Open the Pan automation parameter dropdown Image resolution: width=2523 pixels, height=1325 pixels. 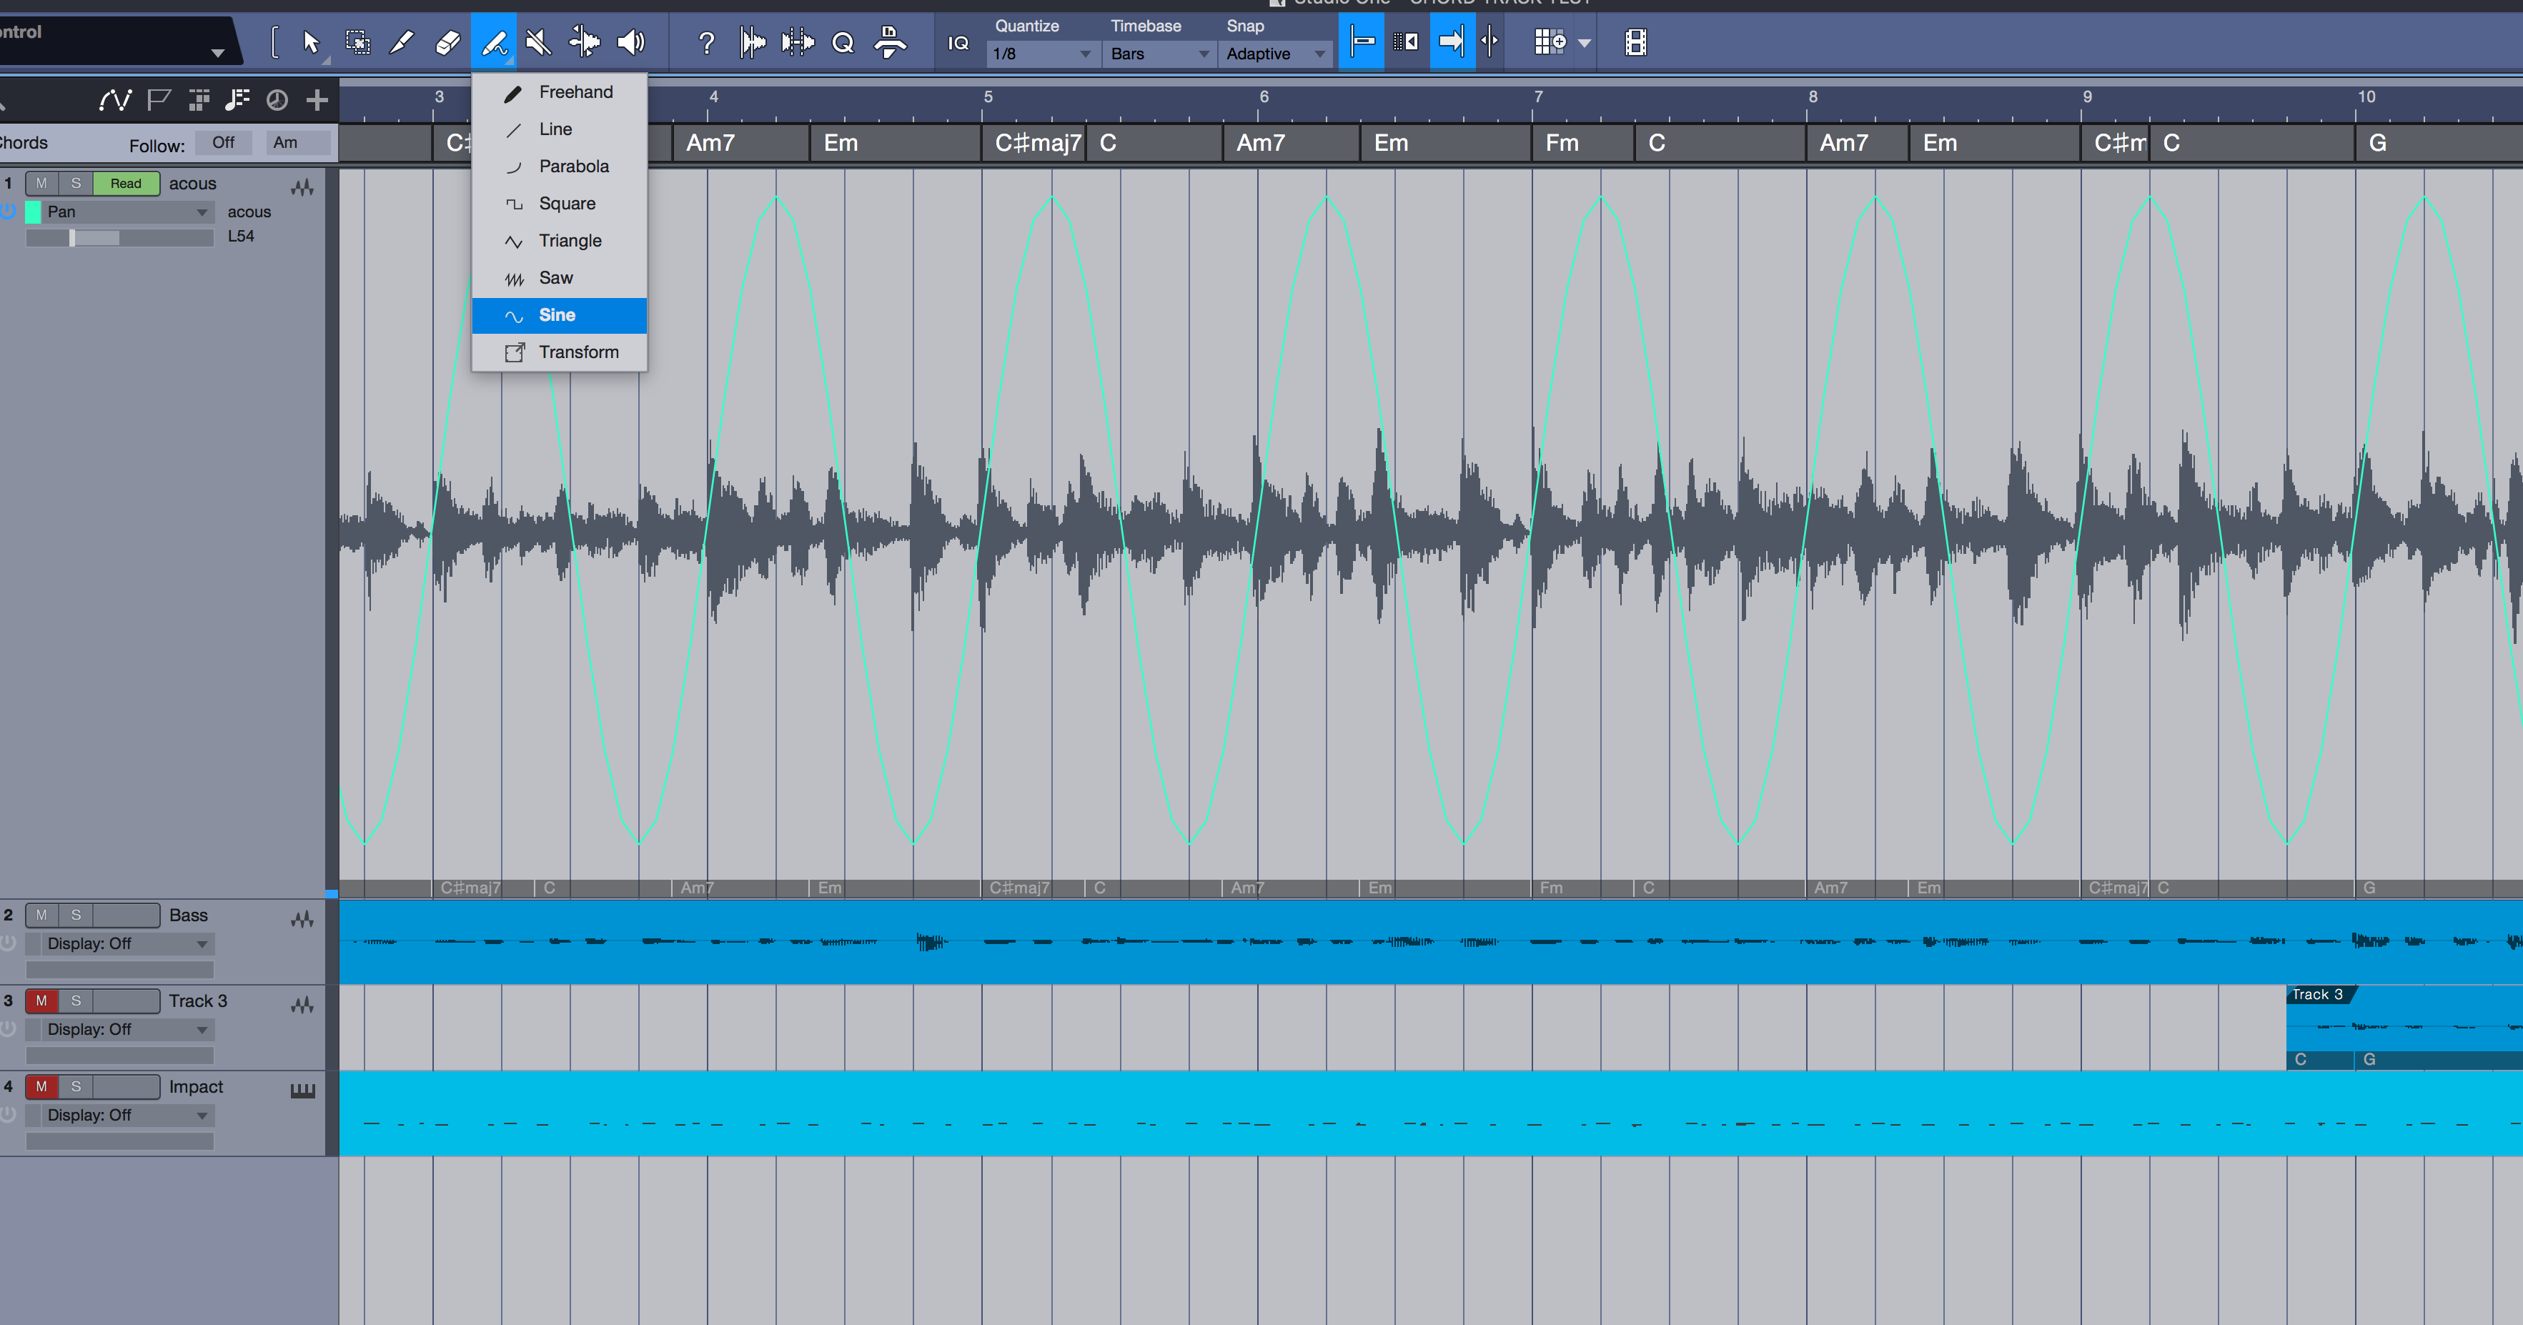click(129, 212)
